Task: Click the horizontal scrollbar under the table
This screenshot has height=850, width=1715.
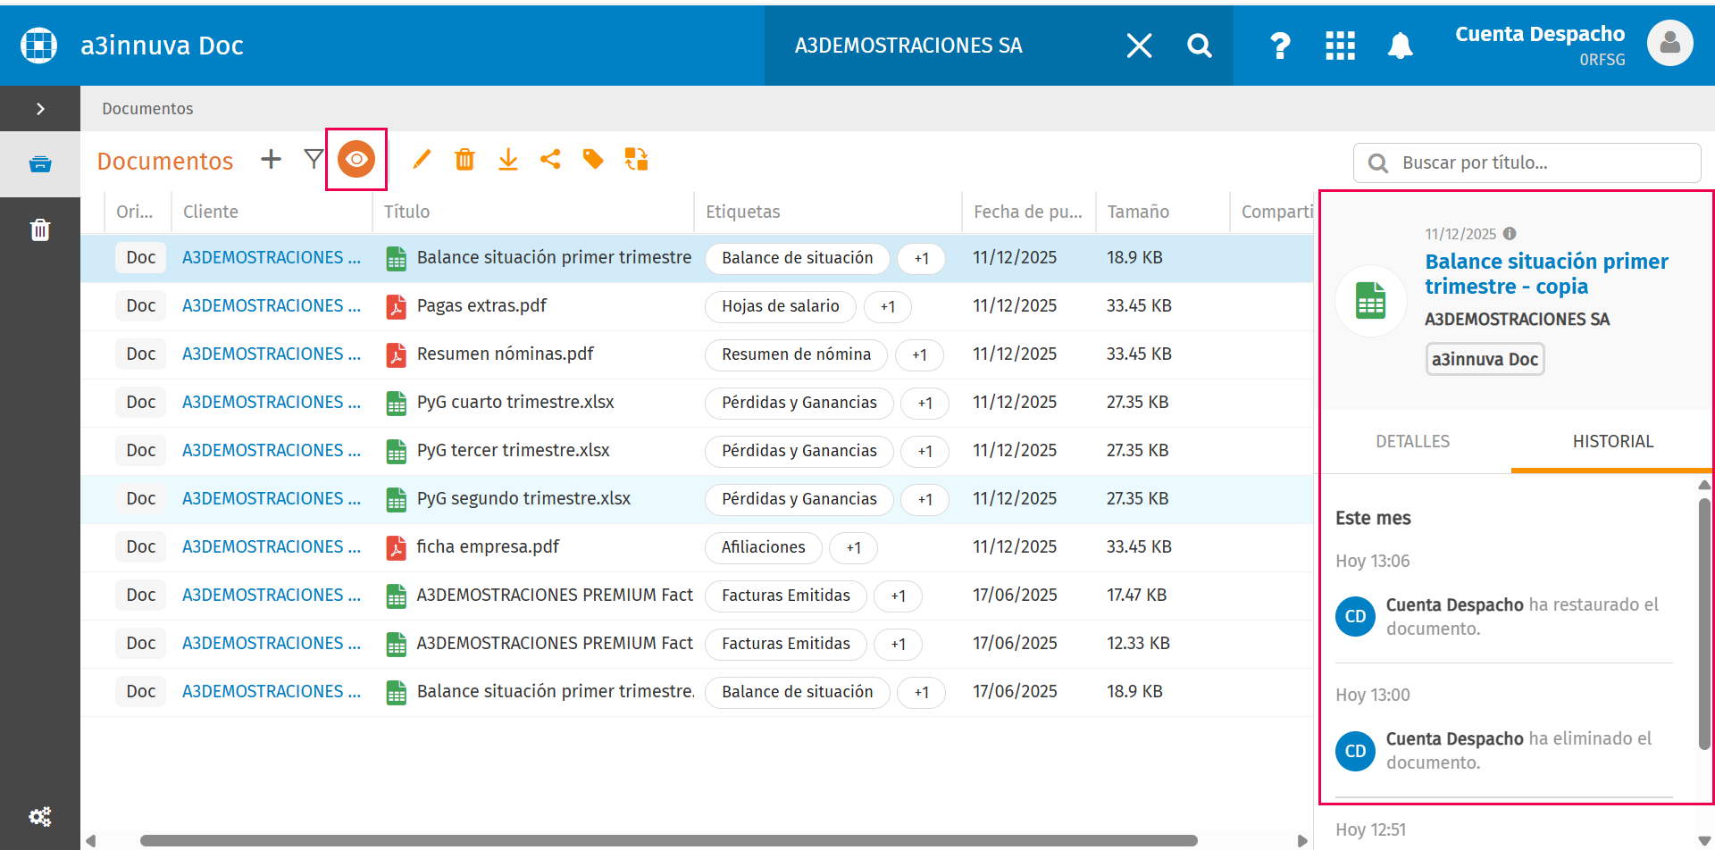Action: pos(668,840)
